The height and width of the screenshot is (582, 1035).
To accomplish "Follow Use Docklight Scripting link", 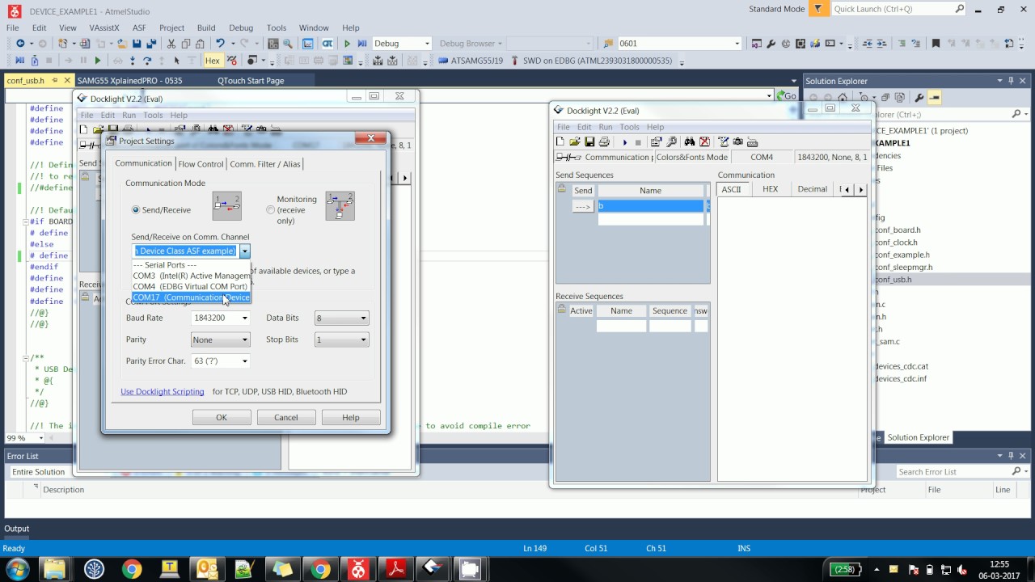I will (163, 391).
